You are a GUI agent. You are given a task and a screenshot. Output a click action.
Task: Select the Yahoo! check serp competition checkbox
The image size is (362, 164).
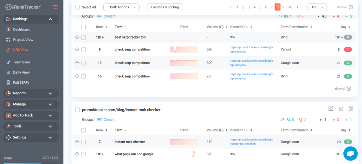(x=84, y=49)
